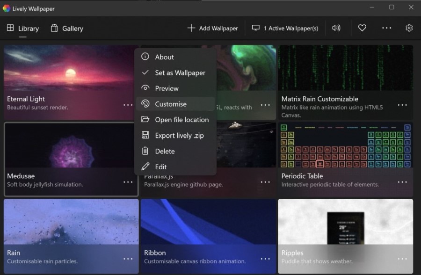The width and height of the screenshot is (421, 275).
Task: Switch to the Gallery tab
Action: 67,29
